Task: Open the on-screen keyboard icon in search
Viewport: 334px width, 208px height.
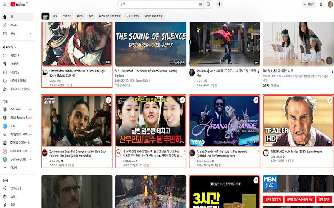Action: click(200, 4)
